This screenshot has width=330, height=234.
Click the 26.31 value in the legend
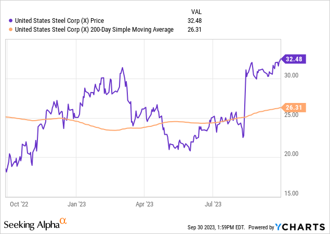[193, 30]
